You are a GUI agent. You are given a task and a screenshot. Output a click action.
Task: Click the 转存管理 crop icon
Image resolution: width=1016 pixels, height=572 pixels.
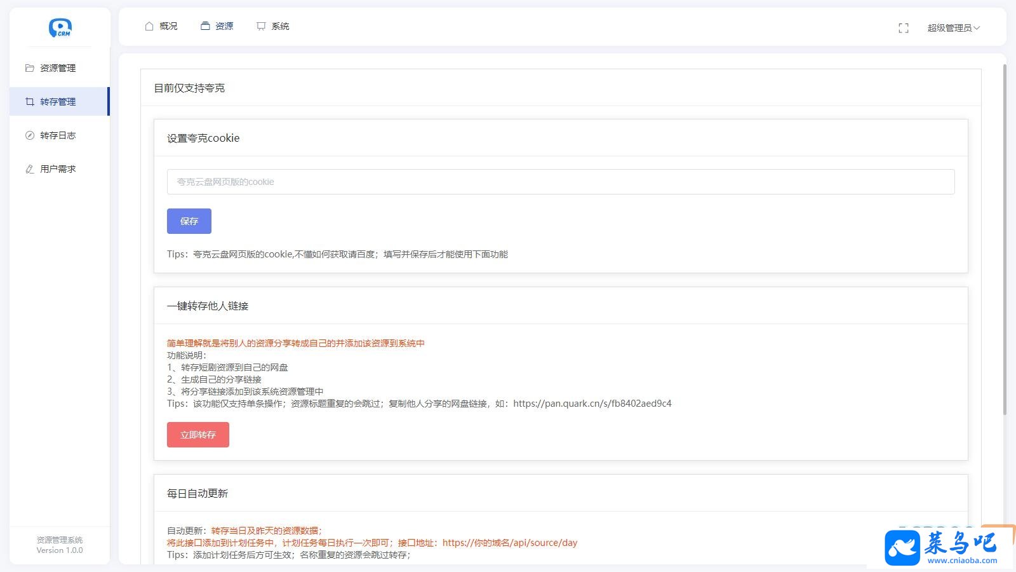point(29,102)
